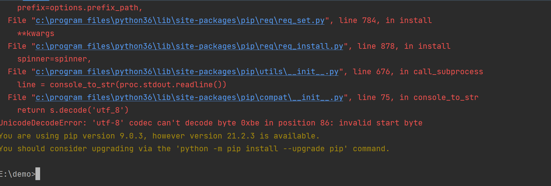Click the prefix=options.prefix_path line
551x186 pixels.
[80, 8]
